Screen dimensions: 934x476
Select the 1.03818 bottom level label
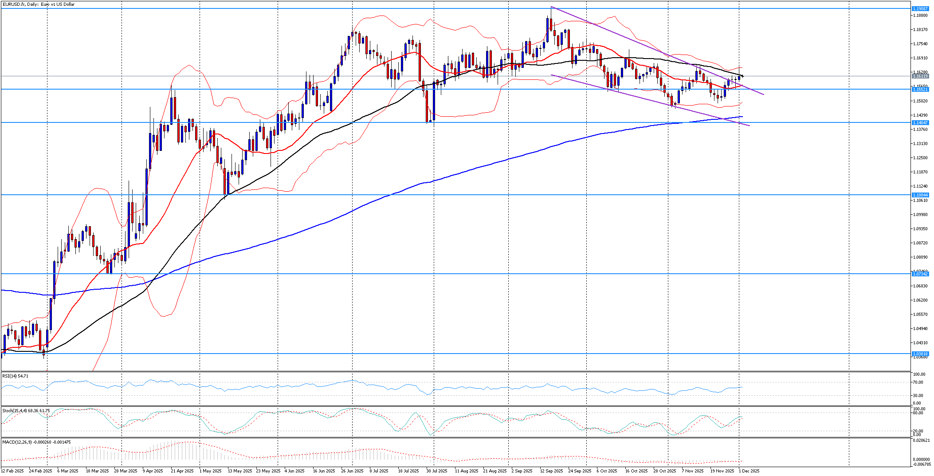coord(919,354)
